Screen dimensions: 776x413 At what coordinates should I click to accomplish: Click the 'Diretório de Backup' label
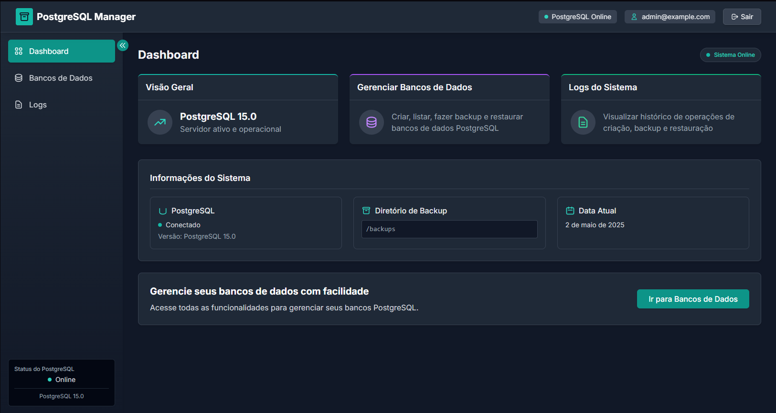pos(411,211)
